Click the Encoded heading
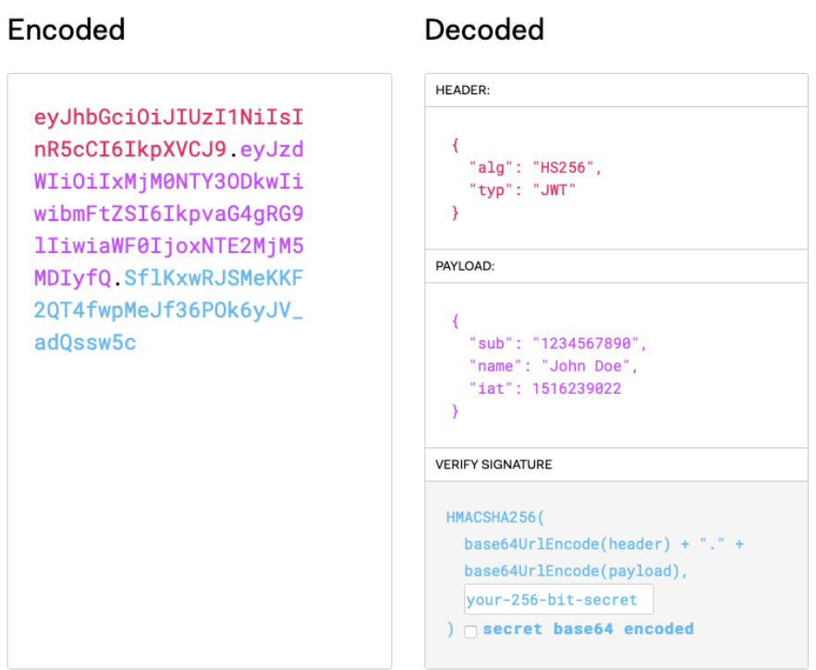 pyautogui.click(x=66, y=30)
